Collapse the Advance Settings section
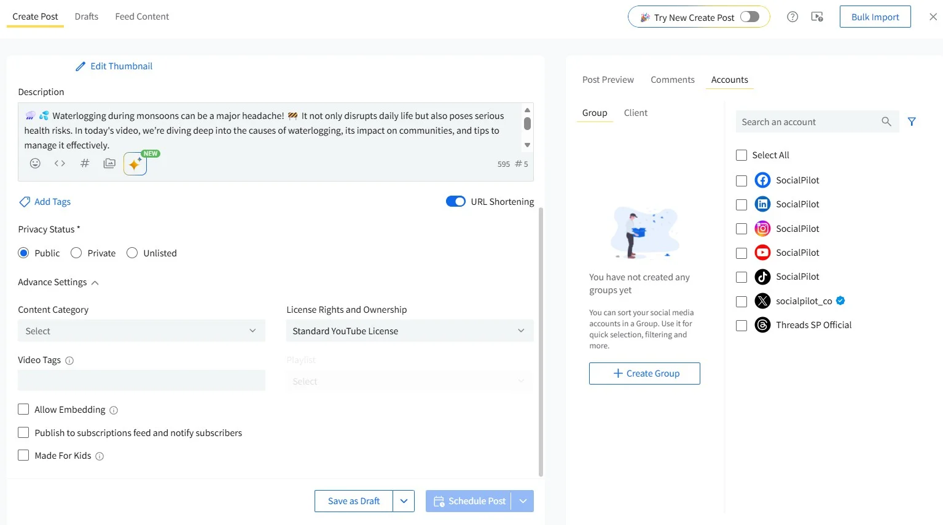This screenshot has width=943, height=525. (x=58, y=282)
